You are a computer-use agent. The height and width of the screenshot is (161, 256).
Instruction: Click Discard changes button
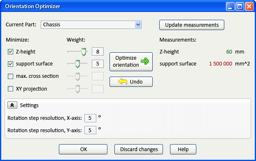point(139,149)
